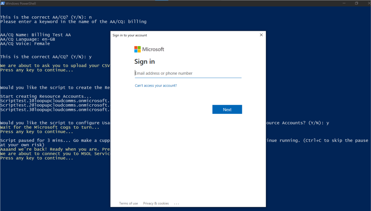
Task: Click the ScriptTest.2@loopupcloudcomms console line
Action: point(54,105)
